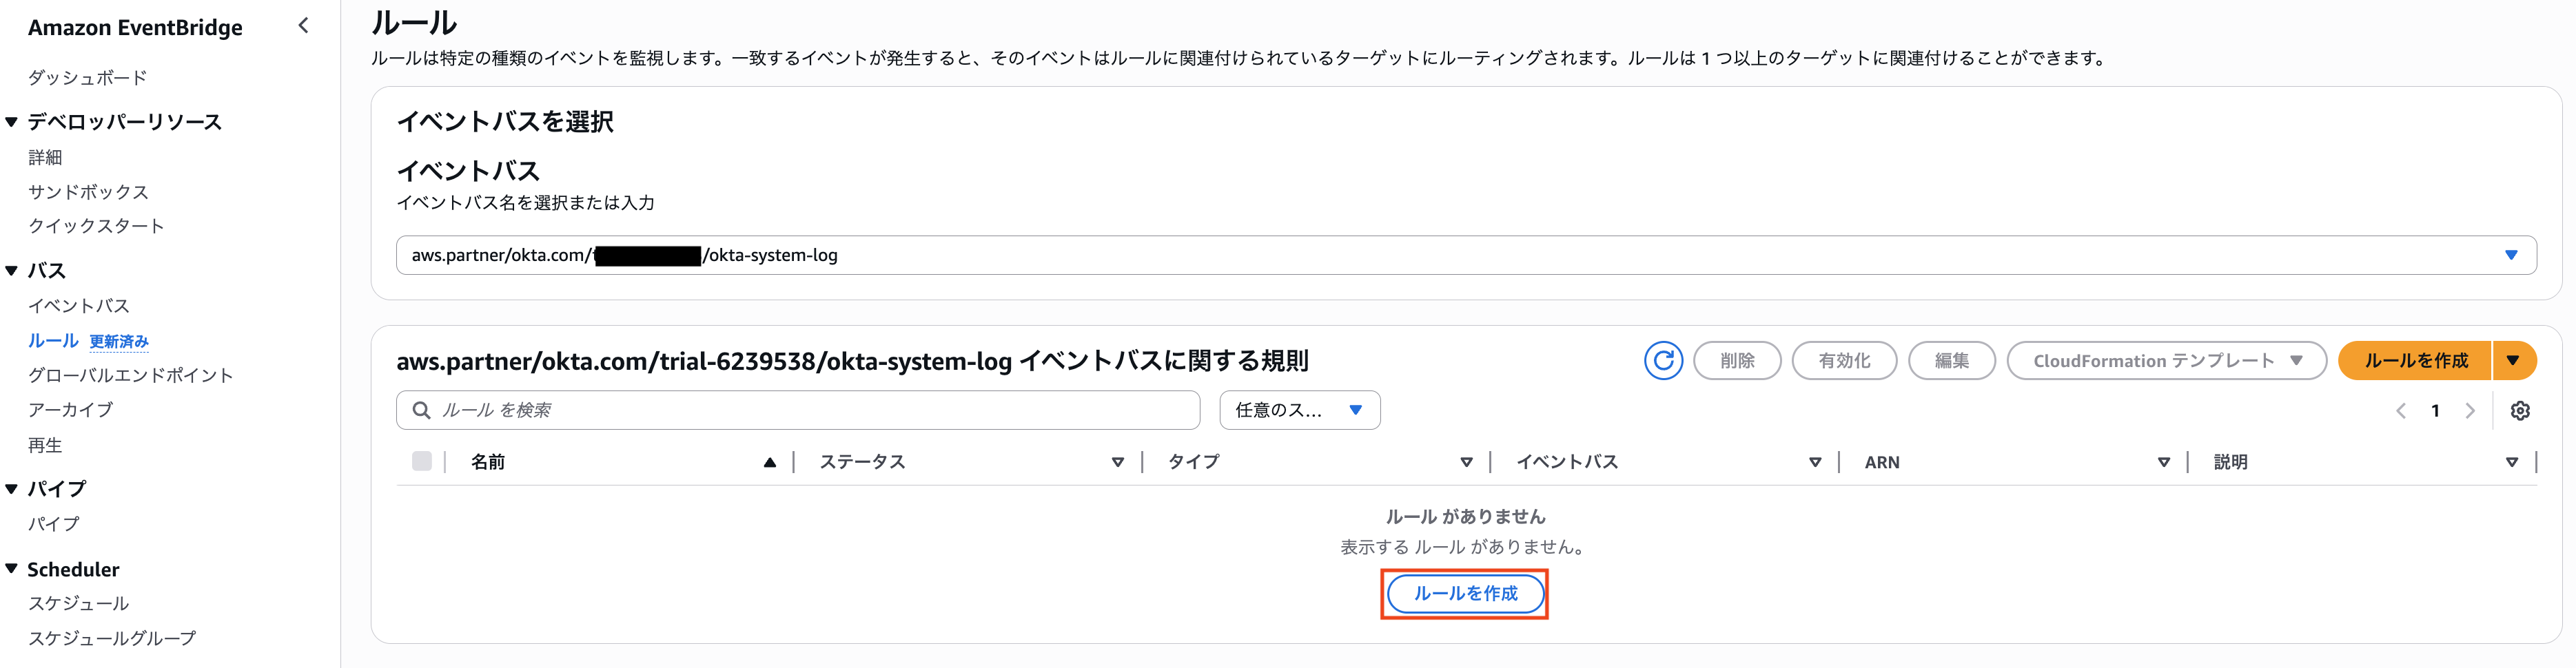The image size is (2576, 668).
Task: Click the ルールを作成 link in the empty state
Action: (1464, 593)
